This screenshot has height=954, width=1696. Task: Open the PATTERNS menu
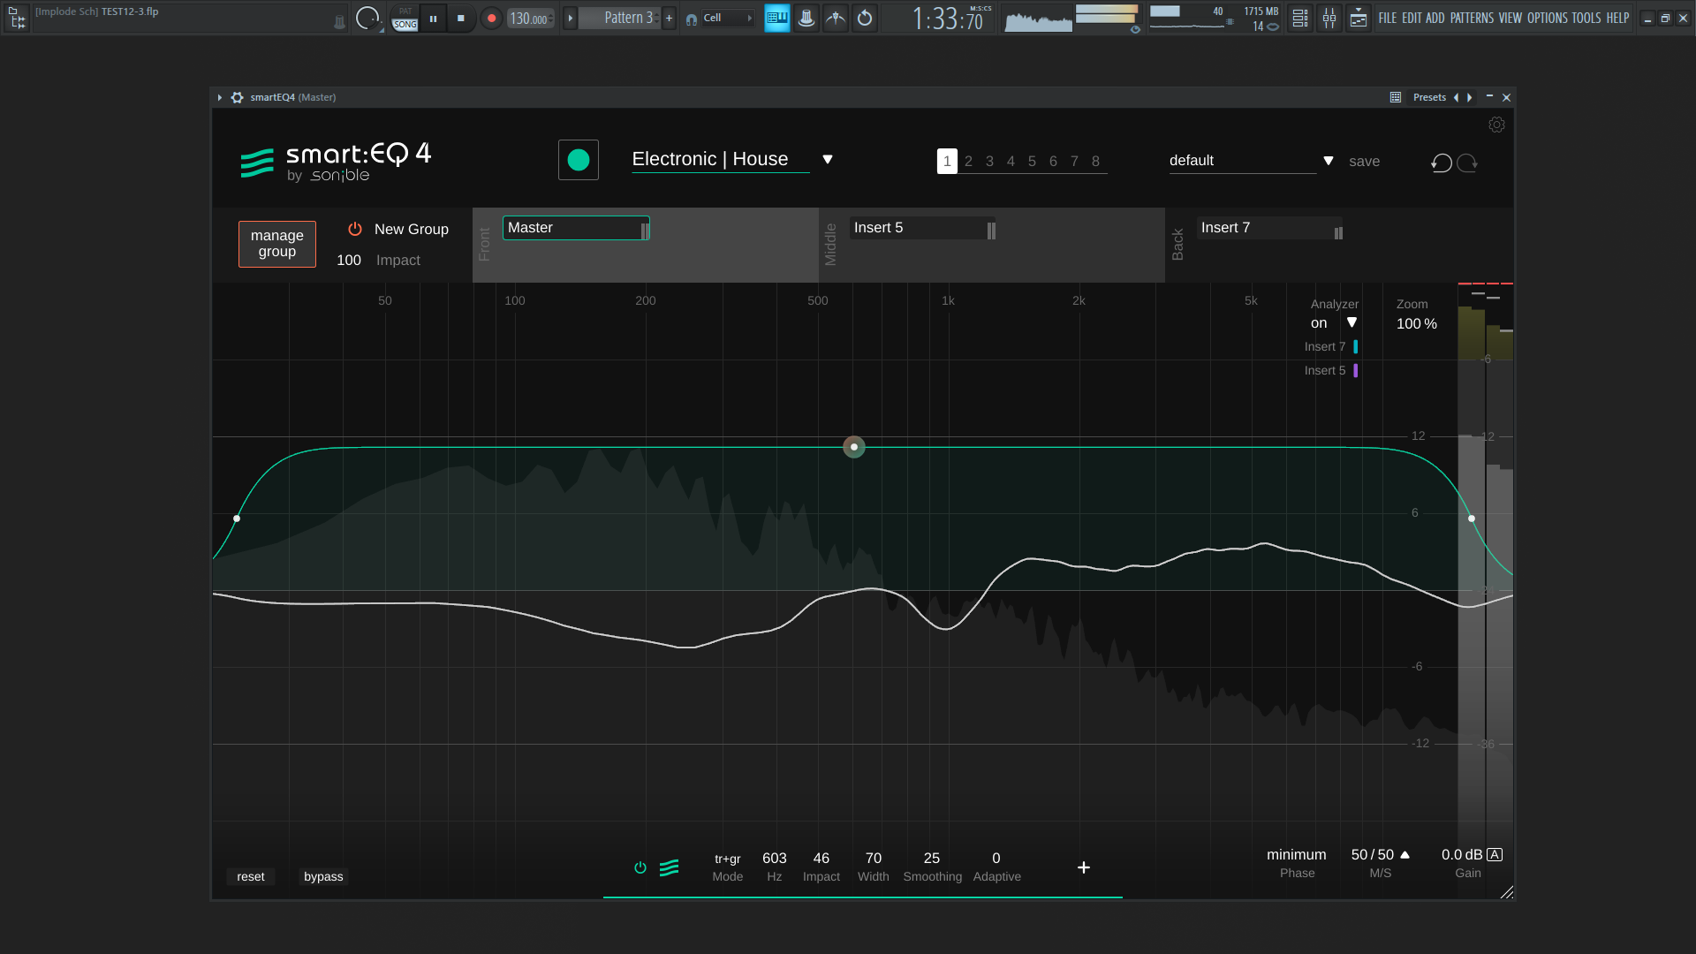[1472, 18]
